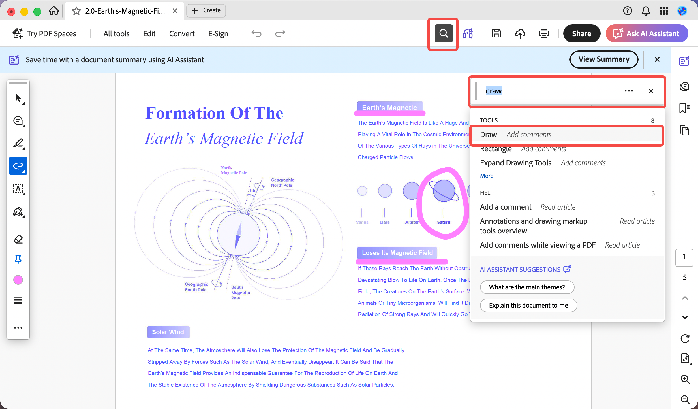
Task: Open AI Assistant panel icon in right sidebar
Action: click(x=684, y=61)
